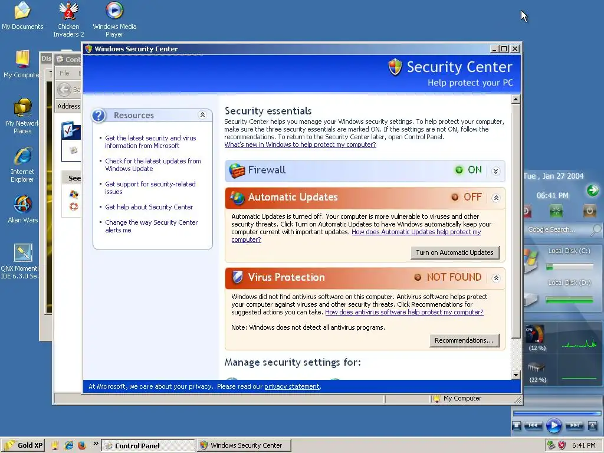Open QNX Momentics IDE desktop icon
The width and height of the screenshot is (604, 453).
click(20, 261)
